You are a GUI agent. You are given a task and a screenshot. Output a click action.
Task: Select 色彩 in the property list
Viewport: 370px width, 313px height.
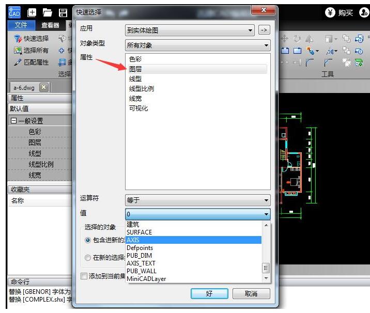tap(198, 59)
